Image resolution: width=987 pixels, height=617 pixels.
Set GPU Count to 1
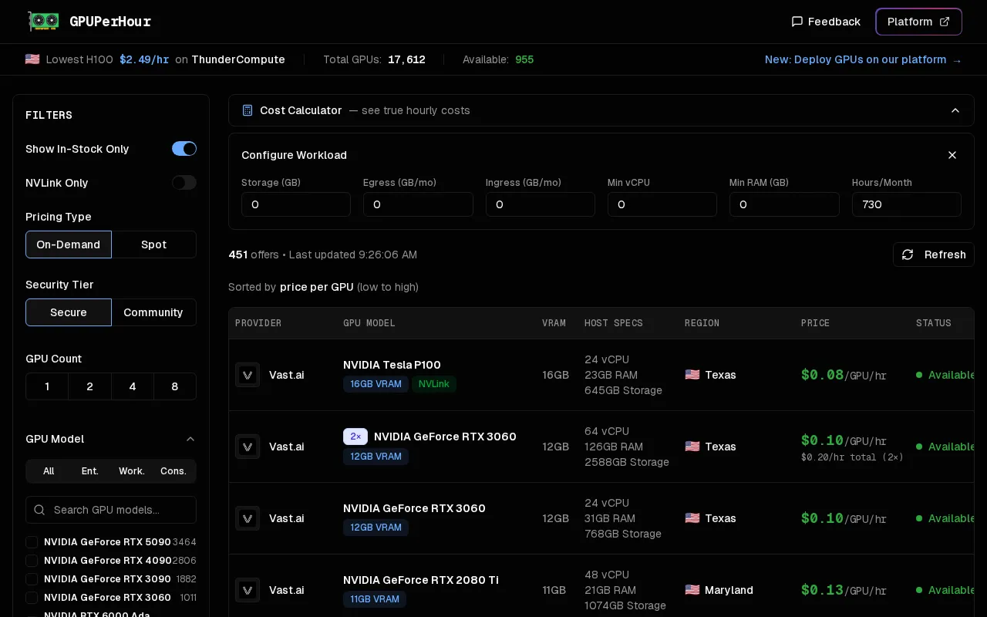click(x=47, y=386)
